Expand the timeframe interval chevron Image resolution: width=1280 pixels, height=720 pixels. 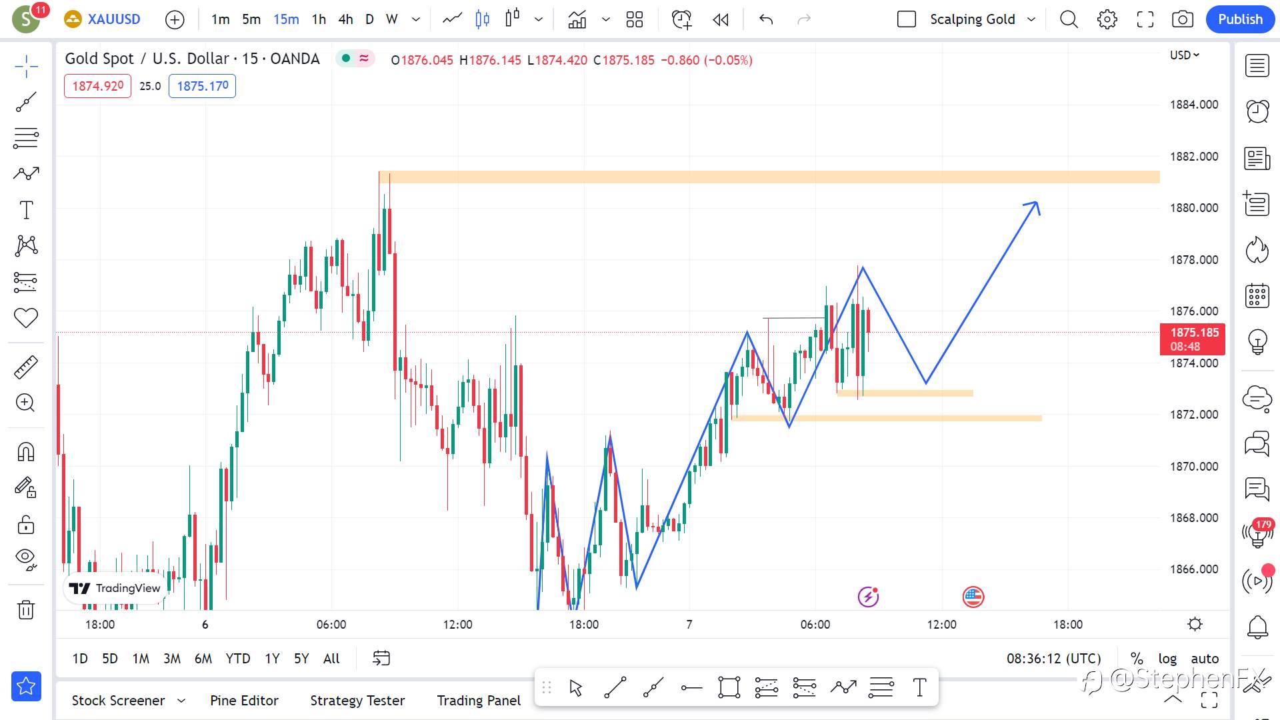416,19
